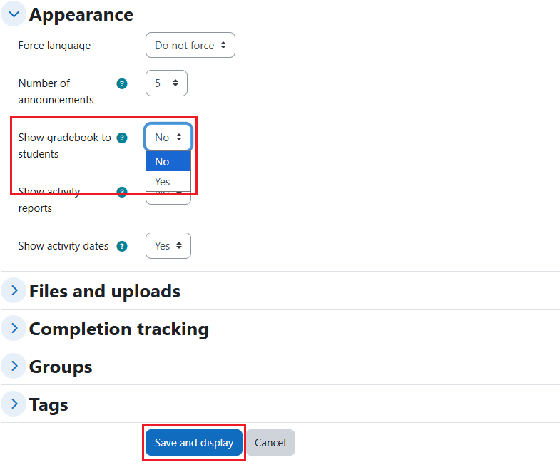Open help for Show gradebook to students
This screenshot has height=465, width=560.
[122, 138]
